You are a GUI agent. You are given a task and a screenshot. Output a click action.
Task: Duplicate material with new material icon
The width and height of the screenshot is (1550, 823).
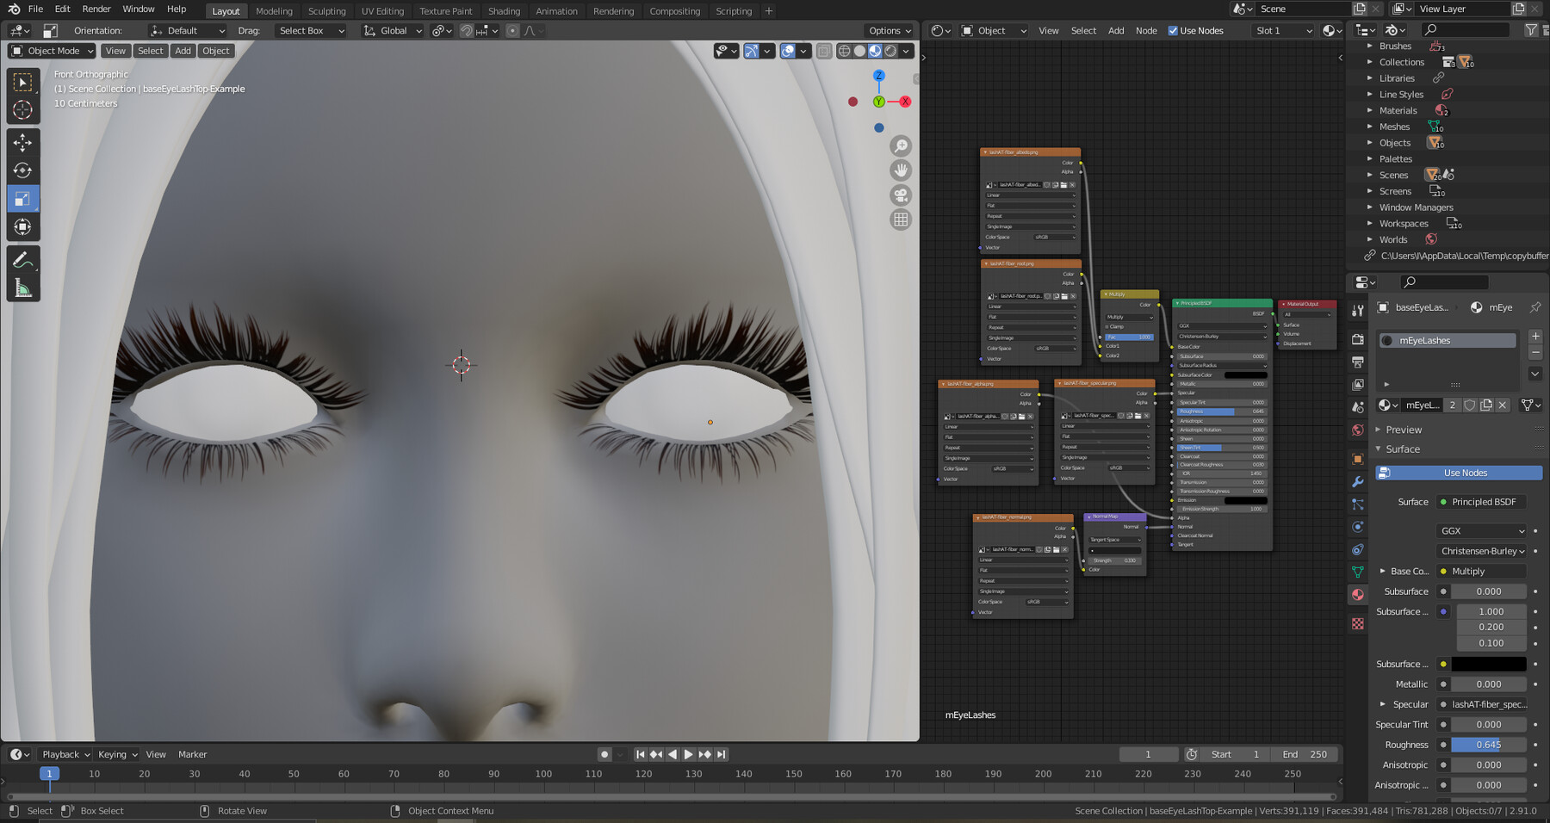click(1486, 405)
